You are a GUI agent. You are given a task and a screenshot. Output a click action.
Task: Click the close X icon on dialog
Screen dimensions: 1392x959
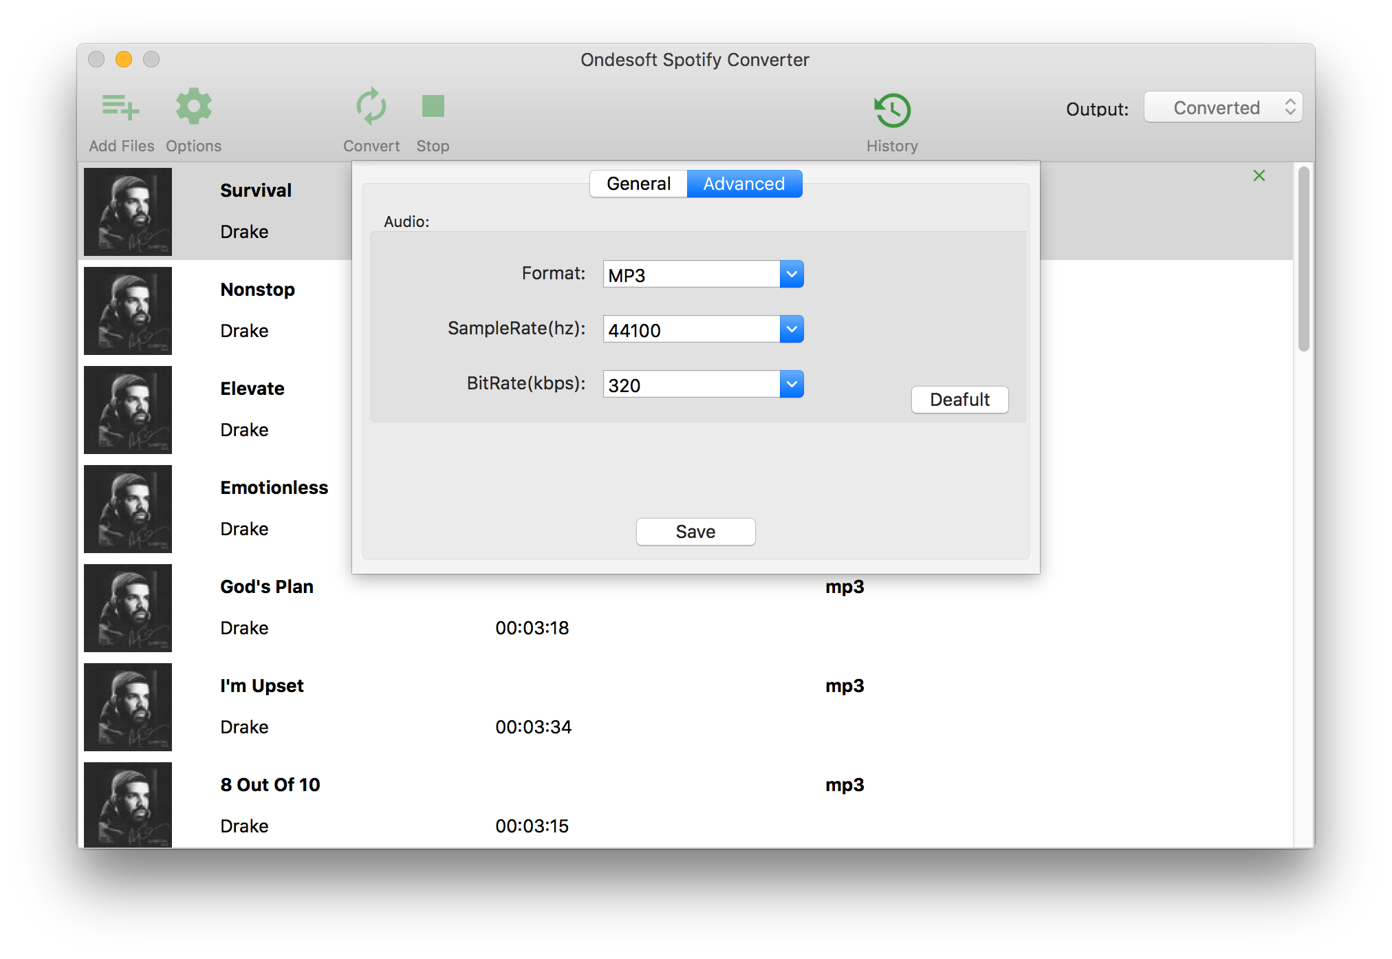pyautogui.click(x=1259, y=175)
